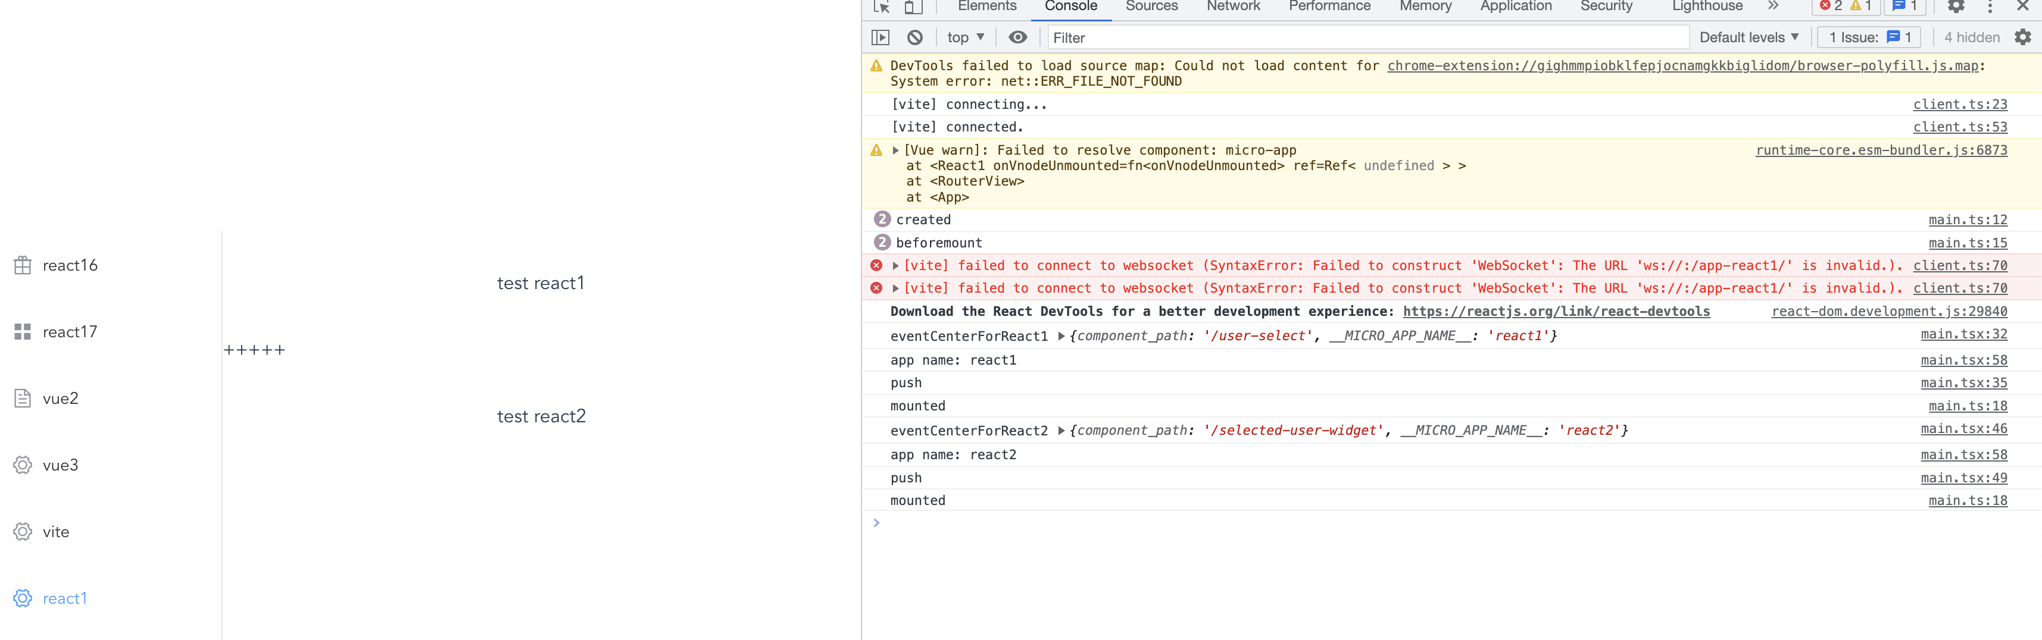Screen dimensions: 2042x640
Task: Click the vue3 gear icon in sidebar
Action: (22, 465)
